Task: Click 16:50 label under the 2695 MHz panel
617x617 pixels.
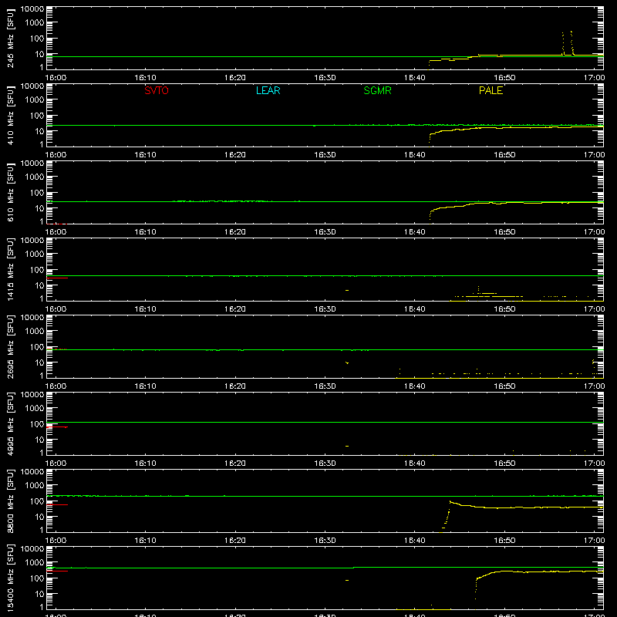Action: (504, 386)
